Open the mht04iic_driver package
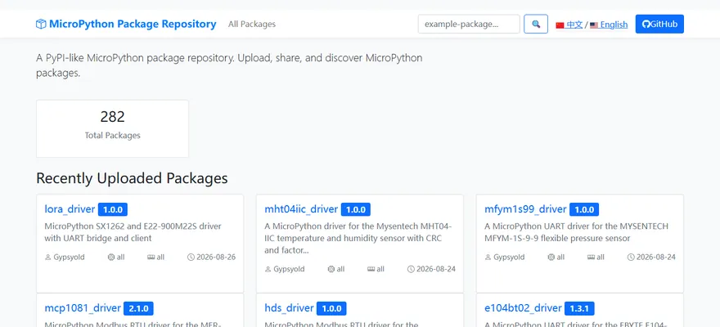Viewport: 720px width, 327px height. (301, 209)
